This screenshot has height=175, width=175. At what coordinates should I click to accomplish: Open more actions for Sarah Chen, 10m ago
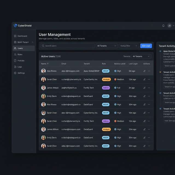pos(149,113)
